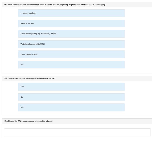Image resolution: width=156 pixels, height=141 pixels.
Task: Answer Yes to using CDC-developed marketing resources
Action: [71, 87]
